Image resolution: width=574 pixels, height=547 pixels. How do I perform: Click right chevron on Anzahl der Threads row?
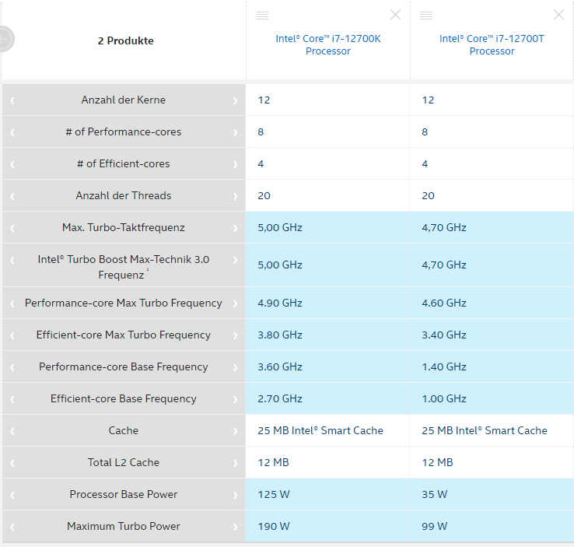click(235, 196)
